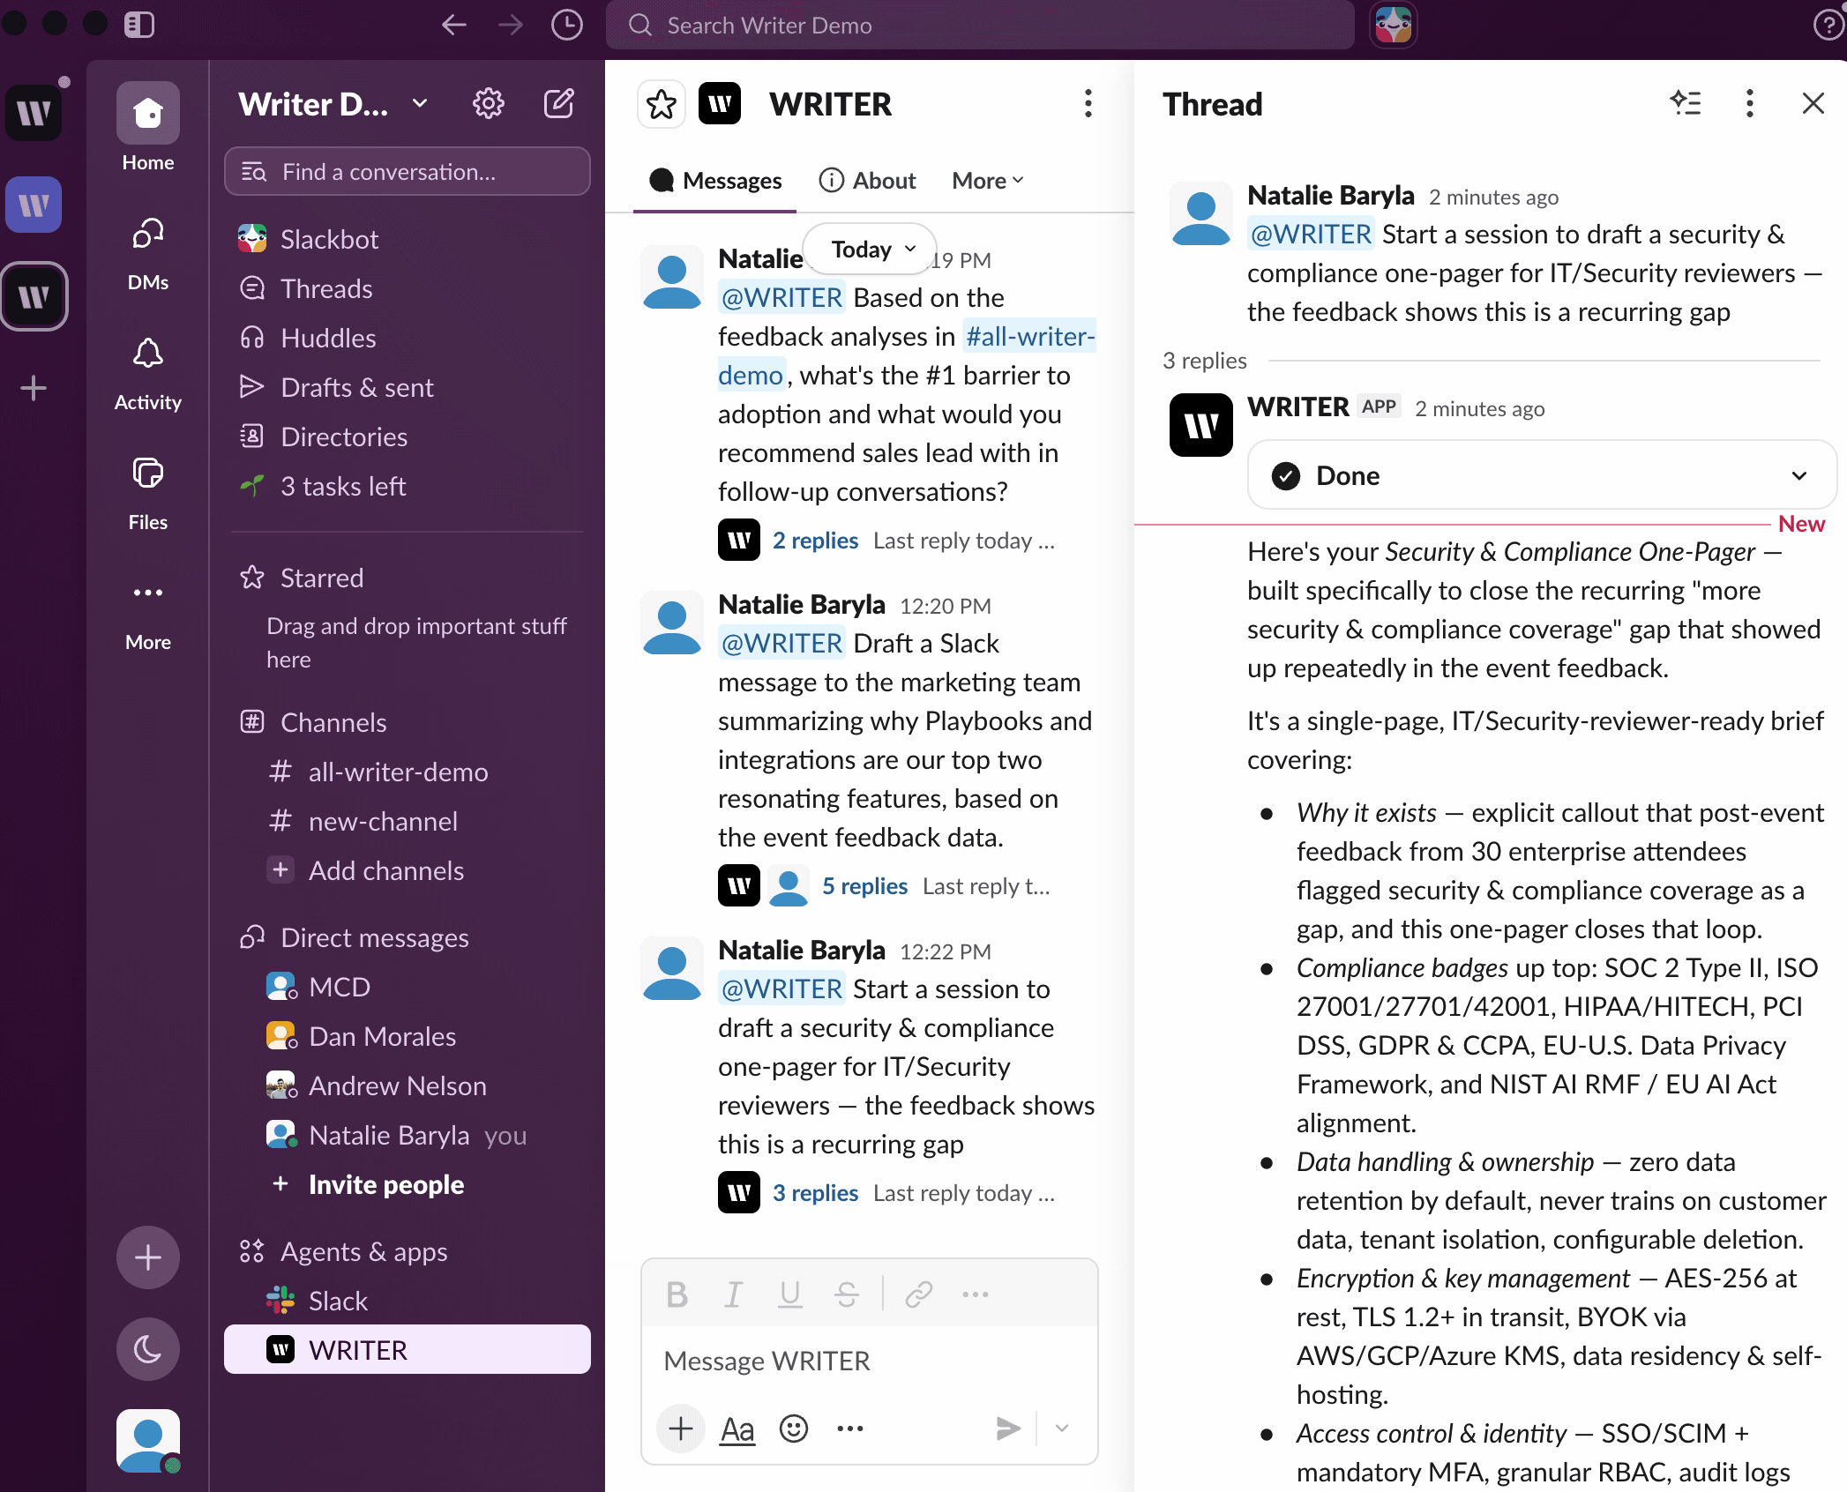The image size is (1847, 1492).
Task: Open the history clock icon
Action: (x=566, y=25)
